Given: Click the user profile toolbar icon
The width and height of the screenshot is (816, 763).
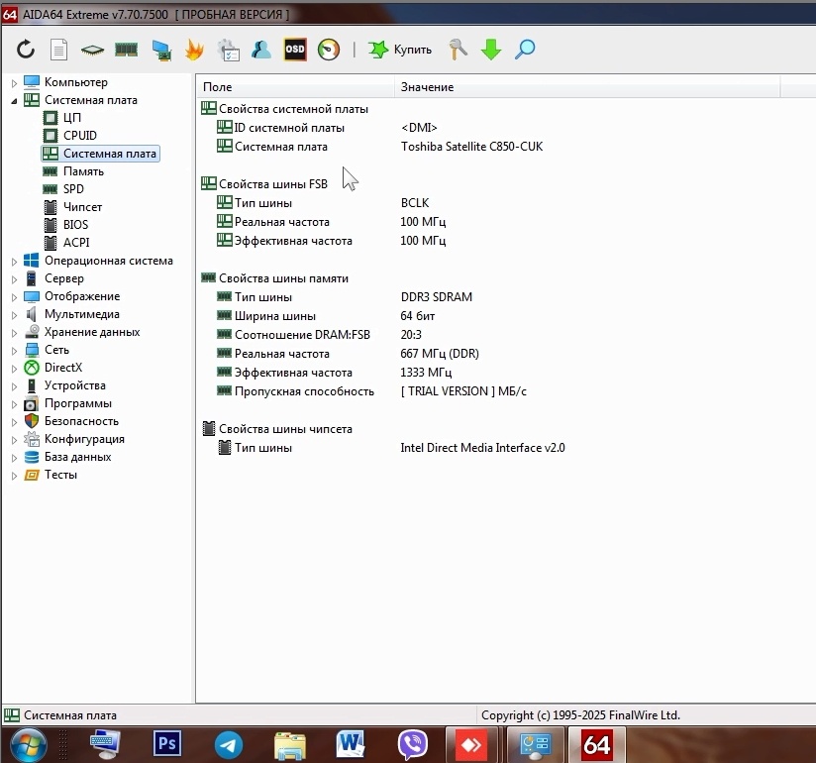Looking at the screenshot, I should point(261,50).
